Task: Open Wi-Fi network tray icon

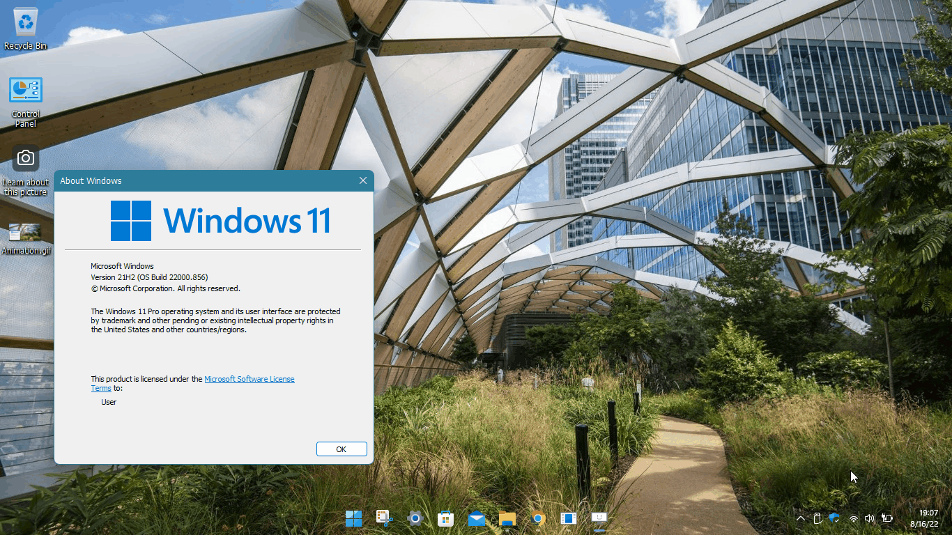Action: click(853, 518)
